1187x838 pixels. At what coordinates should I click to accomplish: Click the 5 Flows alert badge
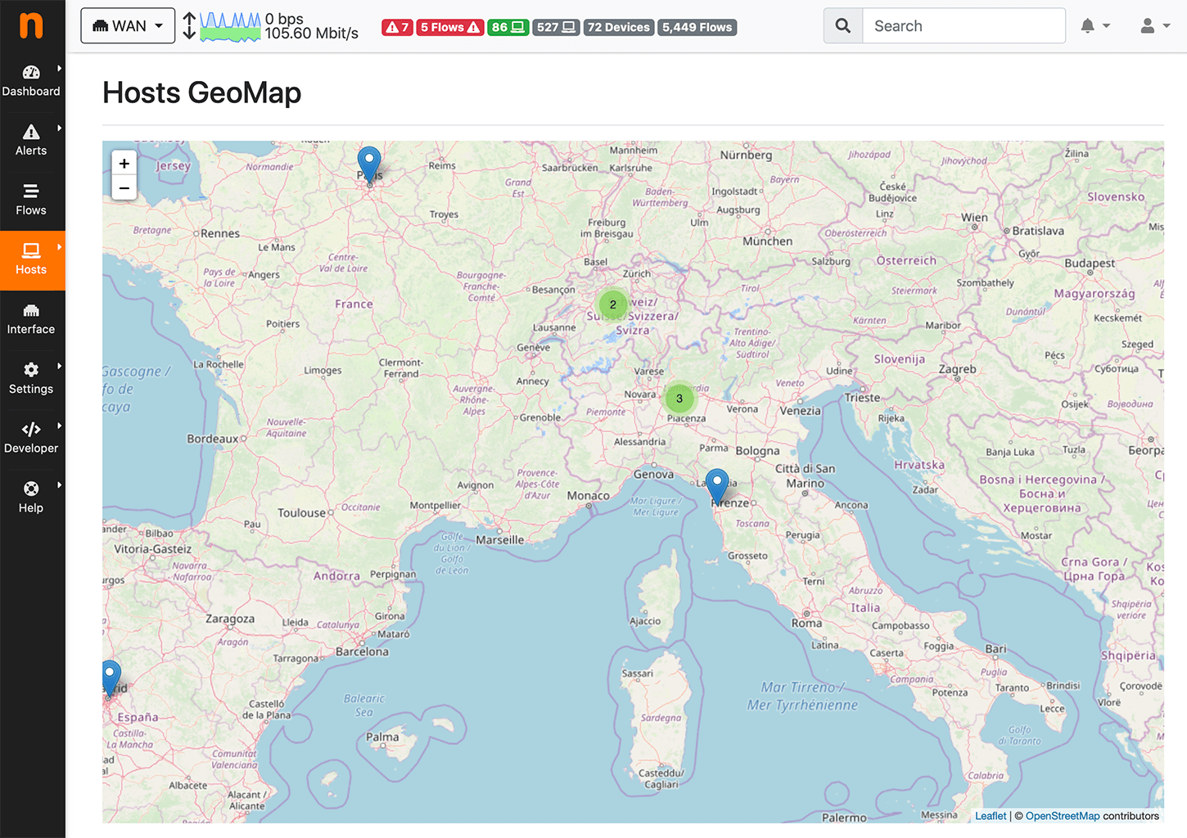pos(449,28)
